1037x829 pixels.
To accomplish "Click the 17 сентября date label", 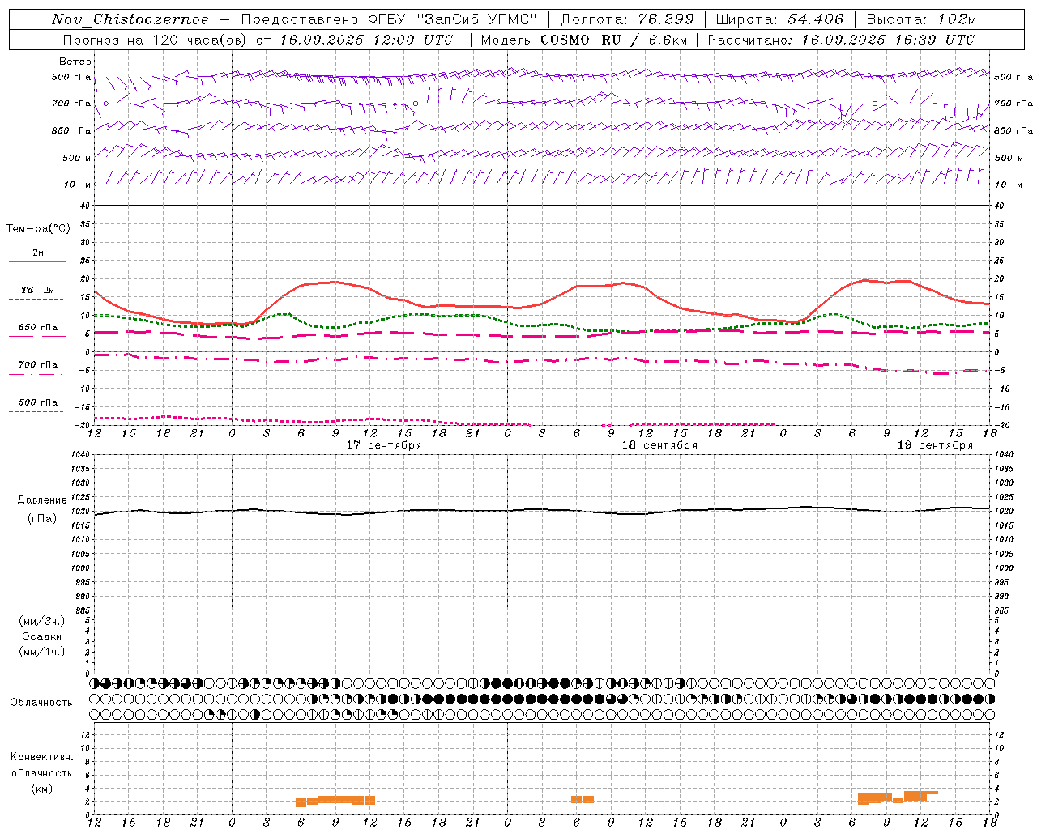I will [x=384, y=445].
